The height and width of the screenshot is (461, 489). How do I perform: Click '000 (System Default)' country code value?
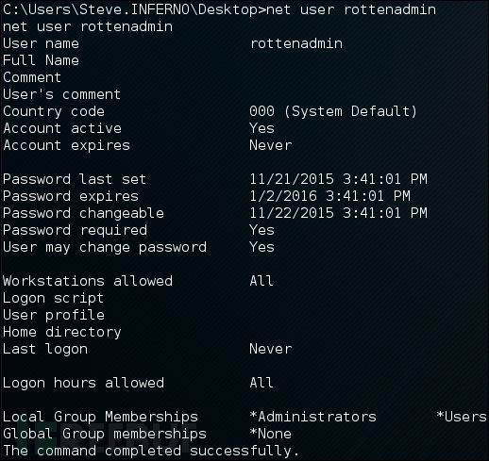333,111
